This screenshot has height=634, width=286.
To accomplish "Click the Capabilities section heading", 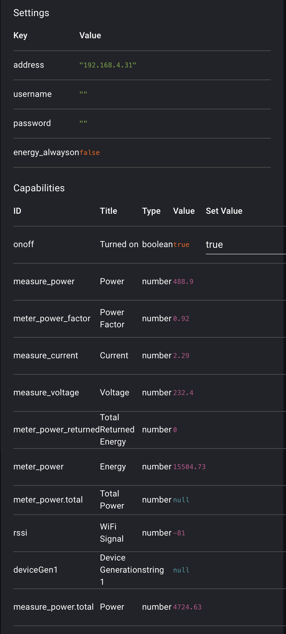I will pos(39,188).
